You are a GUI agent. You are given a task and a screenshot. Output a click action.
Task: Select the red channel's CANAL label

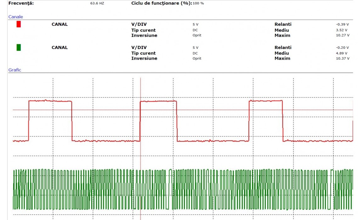[x=60, y=24]
